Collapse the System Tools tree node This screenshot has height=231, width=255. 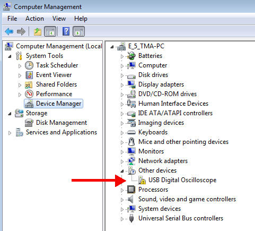10,56
